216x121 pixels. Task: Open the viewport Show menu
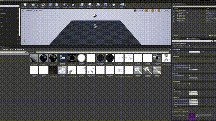(x=40, y=10)
